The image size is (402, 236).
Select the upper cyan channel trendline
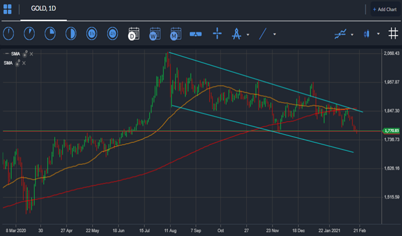(x=265, y=82)
